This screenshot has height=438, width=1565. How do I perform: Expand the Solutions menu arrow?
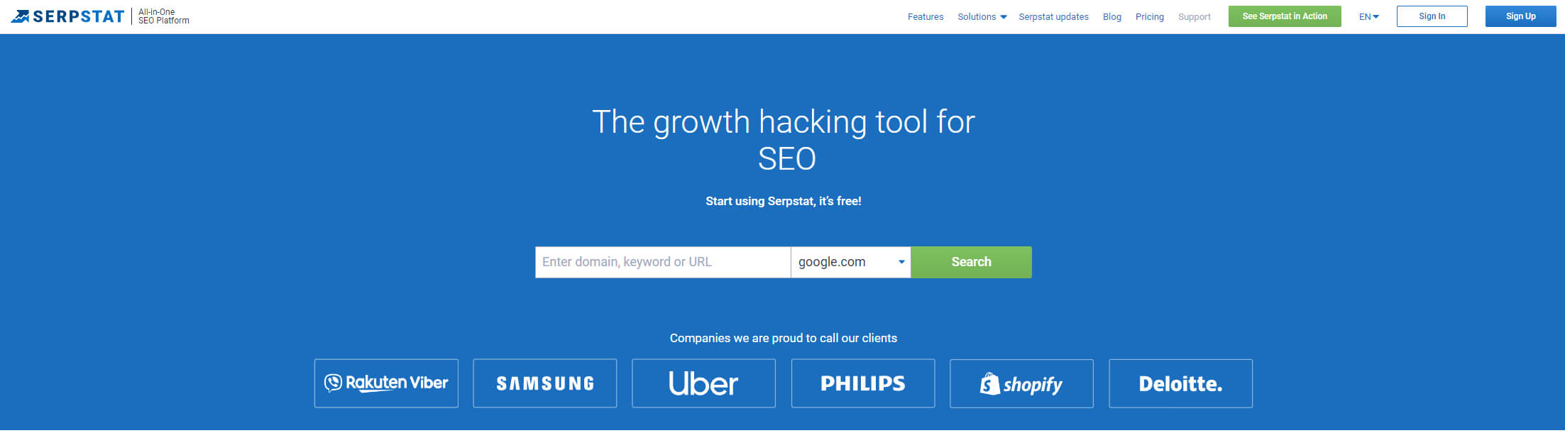coord(1003,17)
